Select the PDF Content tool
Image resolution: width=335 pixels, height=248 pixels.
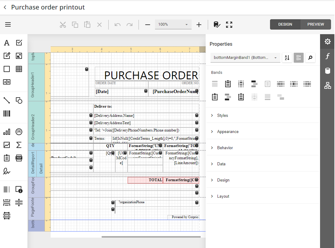click(19, 158)
